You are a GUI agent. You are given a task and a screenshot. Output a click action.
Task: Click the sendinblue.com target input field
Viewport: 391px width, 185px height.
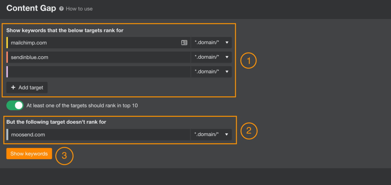click(x=99, y=57)
